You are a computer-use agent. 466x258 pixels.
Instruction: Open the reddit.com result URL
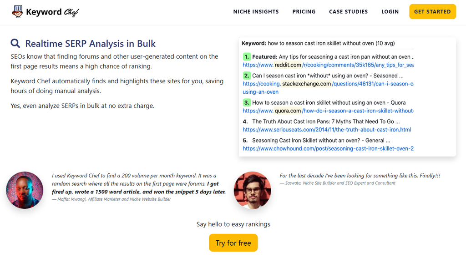(329, 65)
